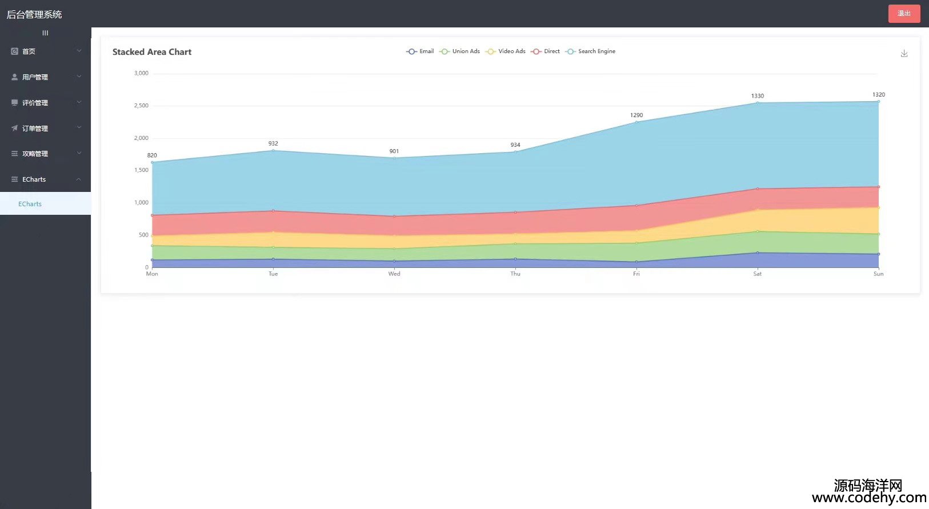This screenshot has width=929, height=509.
Task: Select the ECharts submenu item
Action: [30, 204]
